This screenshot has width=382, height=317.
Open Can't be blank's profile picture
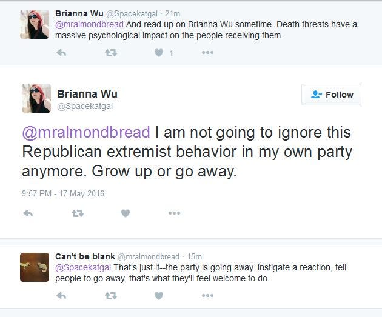[x=35, y=267]
